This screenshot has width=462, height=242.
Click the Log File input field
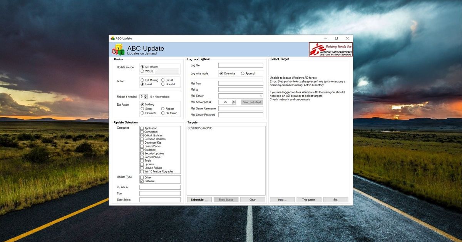pos(241,65)
